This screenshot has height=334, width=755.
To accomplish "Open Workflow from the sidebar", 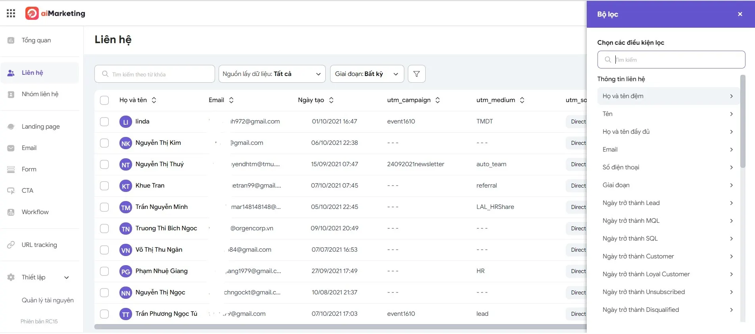I will click(x=35, y=212).
